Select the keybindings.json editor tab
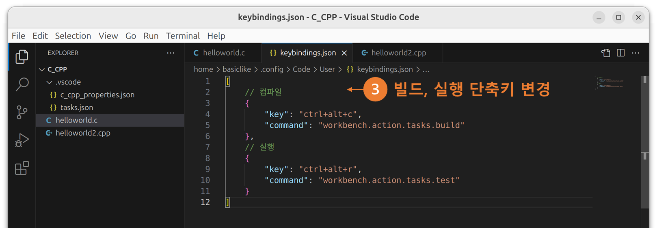The height and width of the screenshot is (228, 657). coord(307,53)
